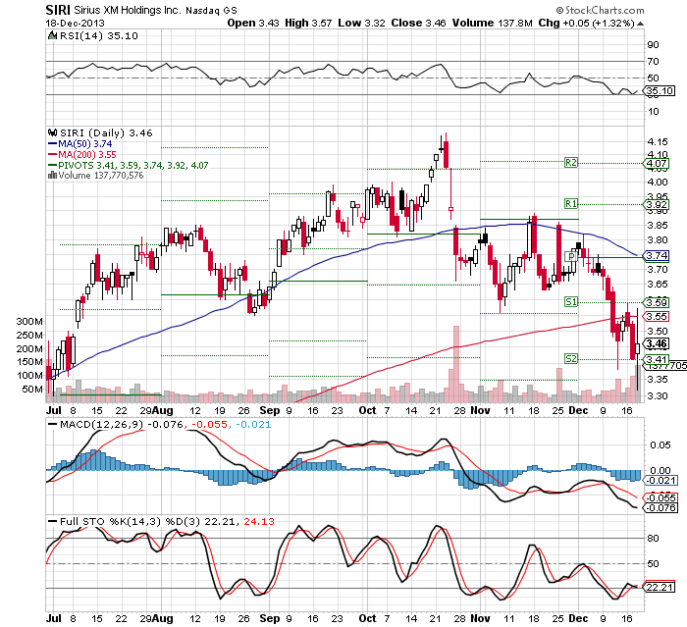This screenshot has height=627, width=687.
Task: Click the -0.021 histogram value tag
Action: click(x=661, y=481)
